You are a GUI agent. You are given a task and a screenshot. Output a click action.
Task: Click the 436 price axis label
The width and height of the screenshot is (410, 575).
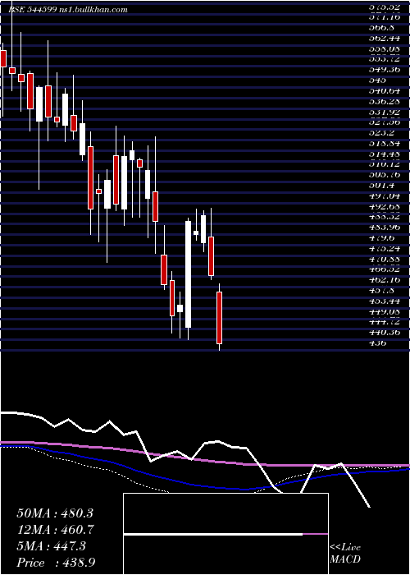pos(378,343)
